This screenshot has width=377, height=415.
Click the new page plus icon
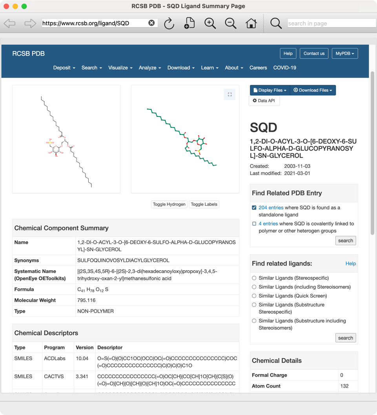coord(189,24)
